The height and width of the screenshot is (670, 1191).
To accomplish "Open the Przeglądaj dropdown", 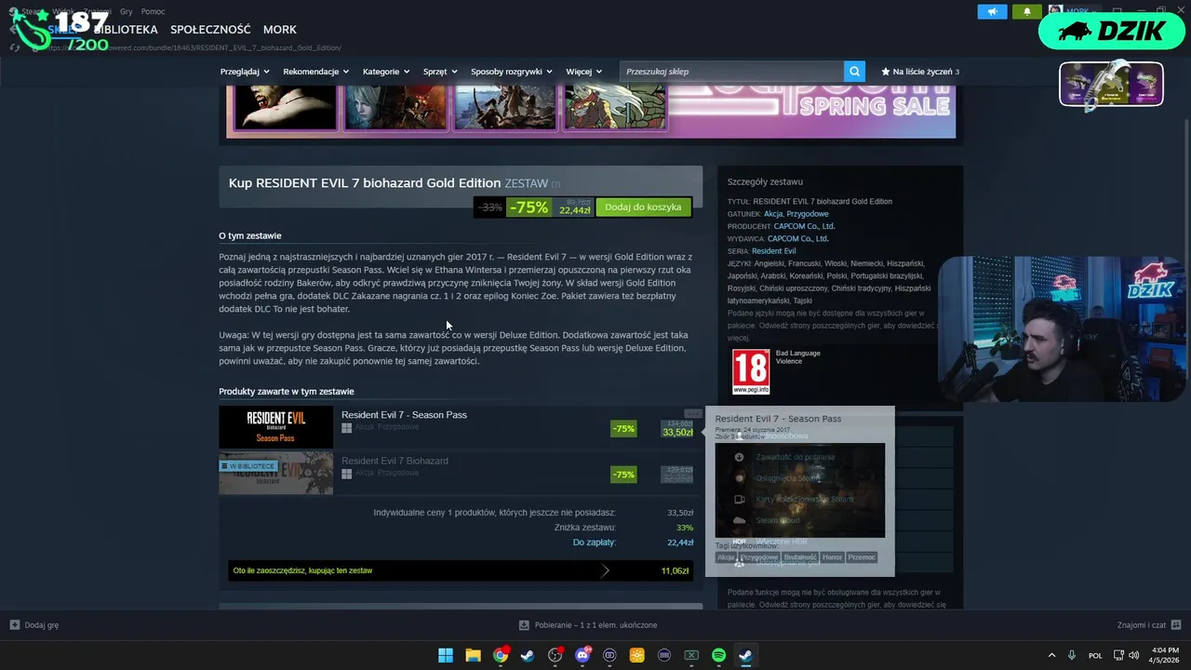I will (245, 72).
